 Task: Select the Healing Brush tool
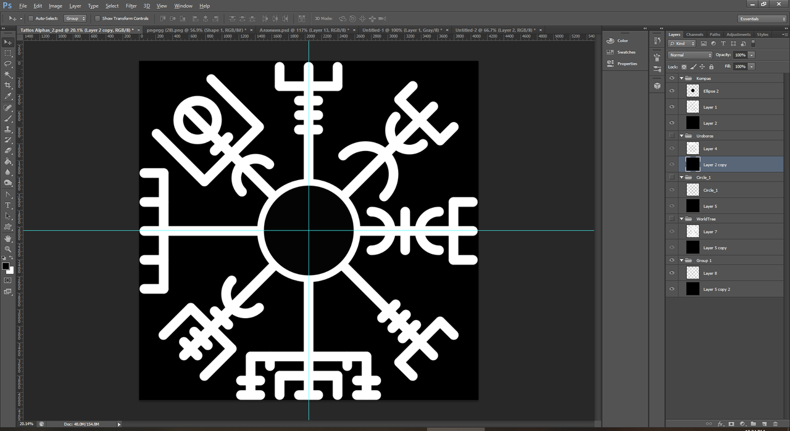point(8,107)
